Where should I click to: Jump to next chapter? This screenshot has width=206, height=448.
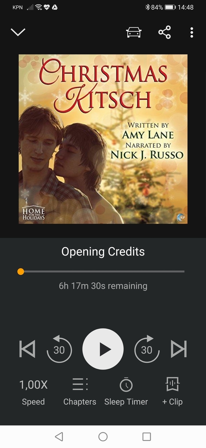point(179,349)
